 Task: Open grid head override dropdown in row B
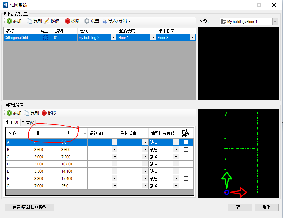click(176, 149)
